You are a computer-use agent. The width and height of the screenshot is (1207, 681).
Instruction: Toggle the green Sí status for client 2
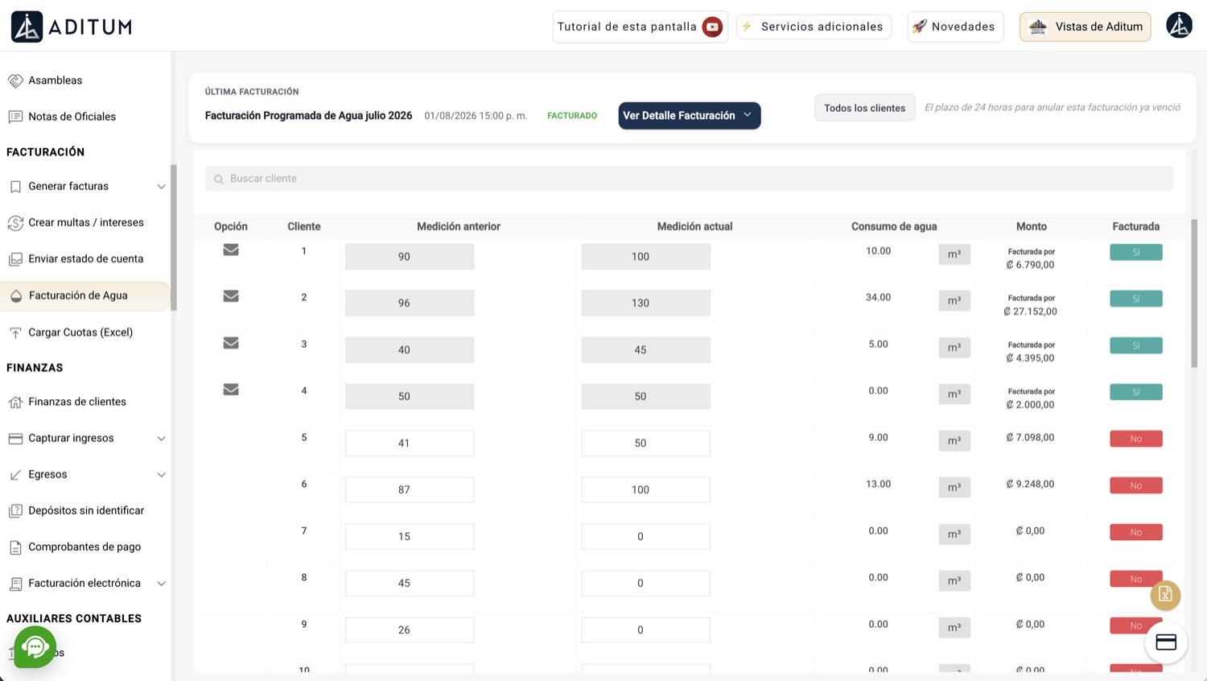[x=1135, y=299]
